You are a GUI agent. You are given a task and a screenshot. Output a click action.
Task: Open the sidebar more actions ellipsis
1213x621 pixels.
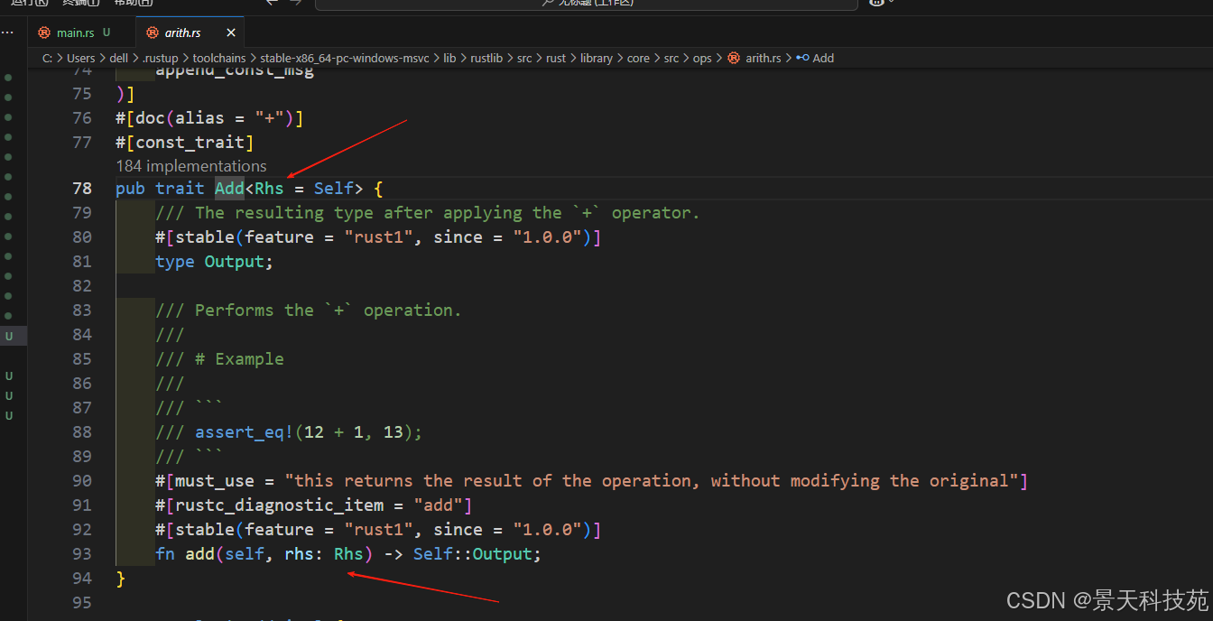coord(7,32)
